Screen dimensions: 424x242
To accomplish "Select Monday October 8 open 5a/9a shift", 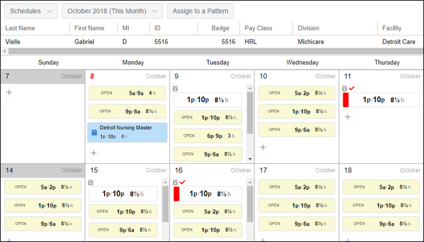I will click(127, 93).
